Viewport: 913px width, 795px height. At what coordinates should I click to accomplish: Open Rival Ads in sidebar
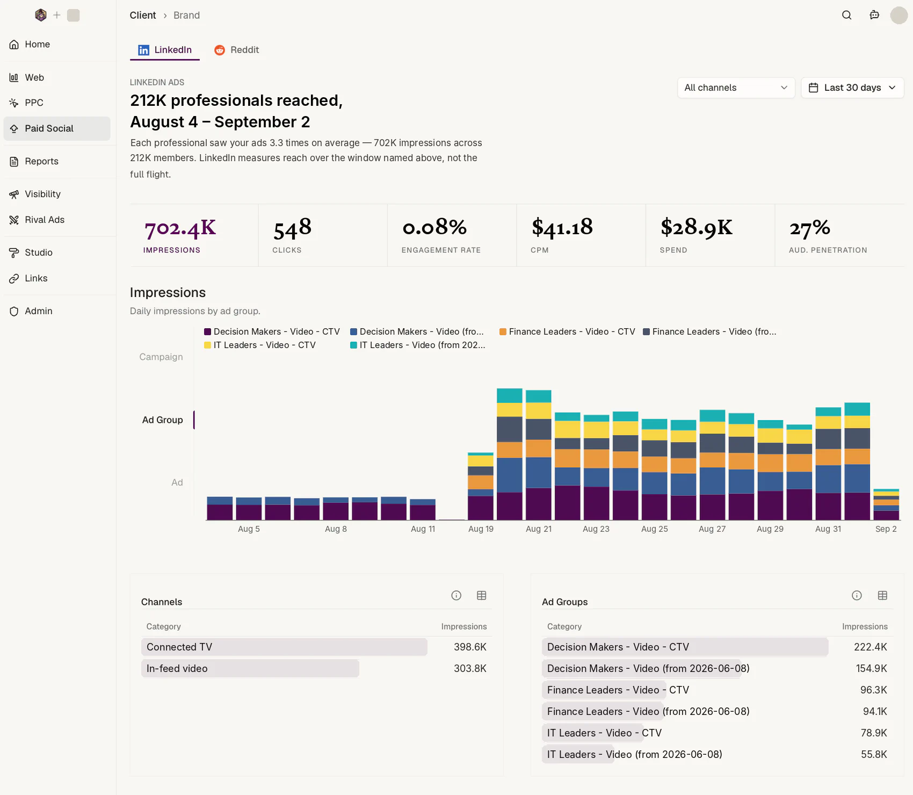(57, 220)
